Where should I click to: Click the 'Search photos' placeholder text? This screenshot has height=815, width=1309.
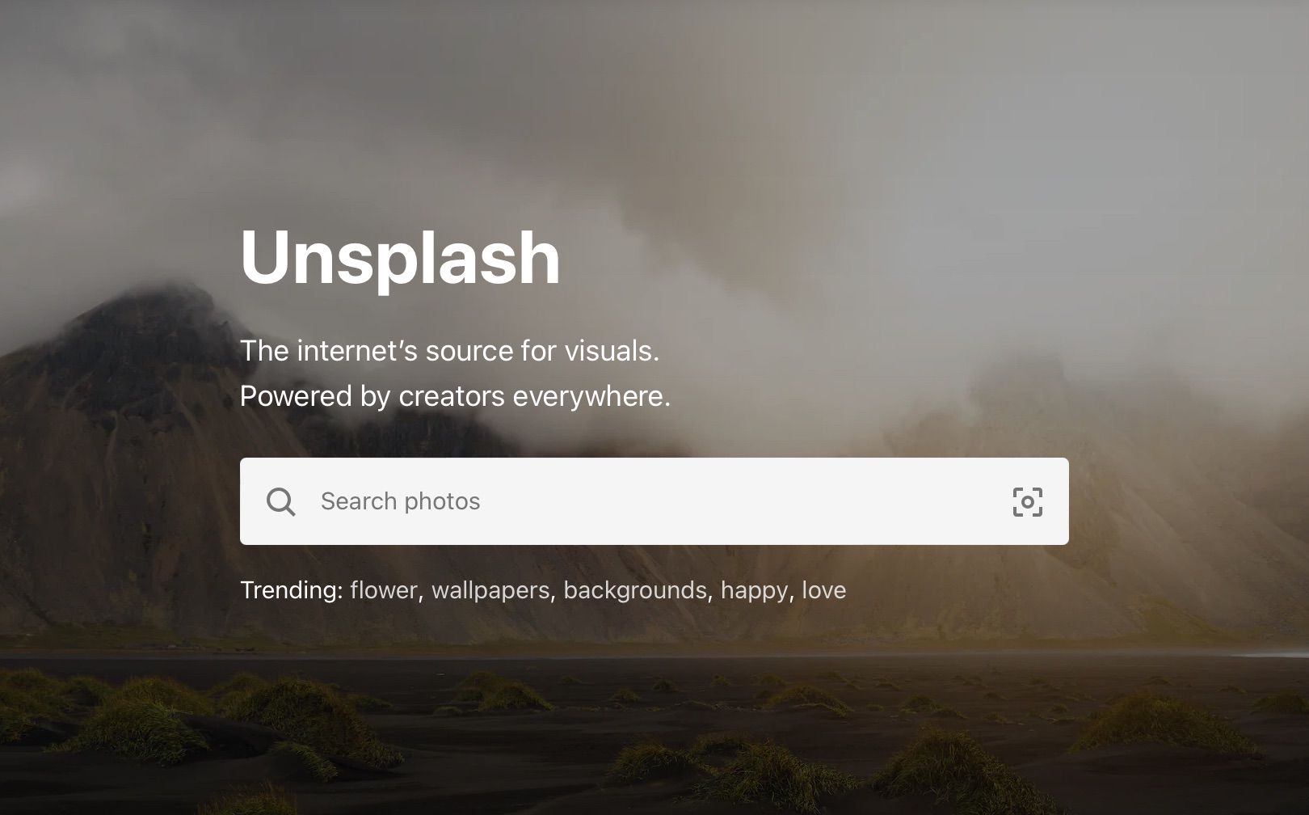pos(401,501)
